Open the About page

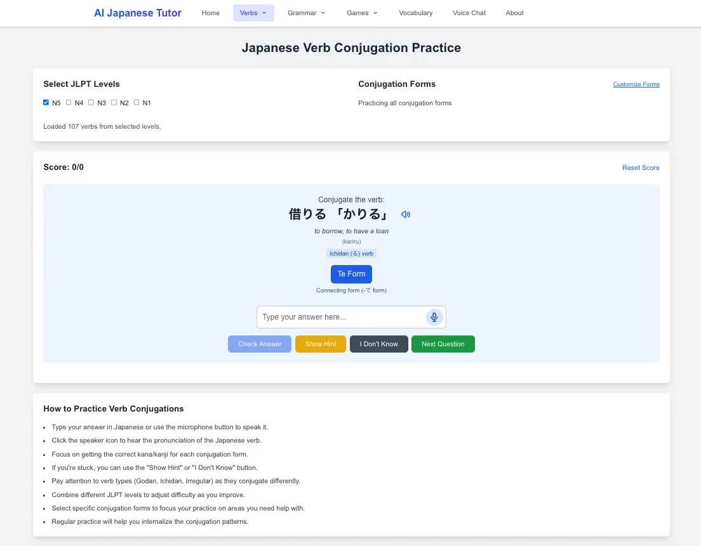point(514,13)
